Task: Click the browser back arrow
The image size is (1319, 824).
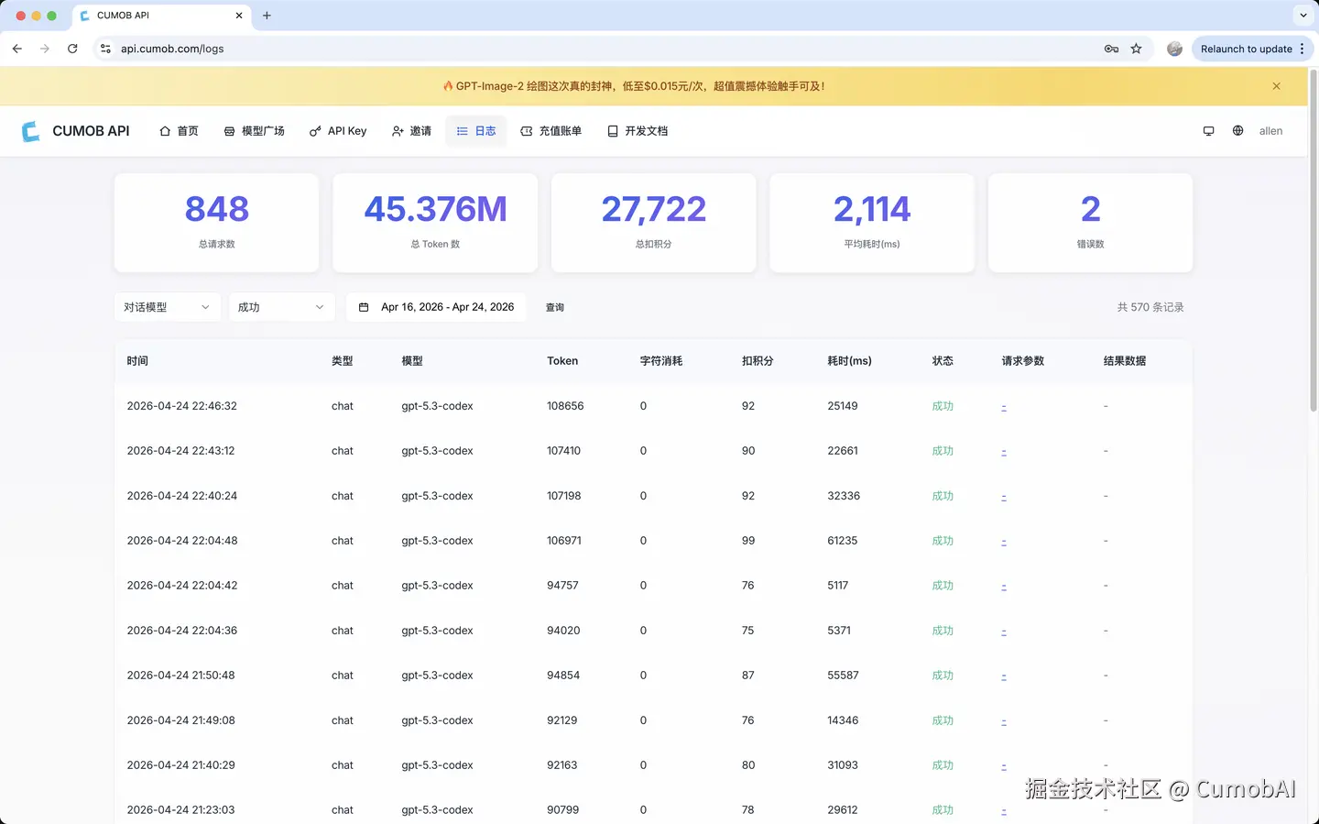Action: coord(17,49)
